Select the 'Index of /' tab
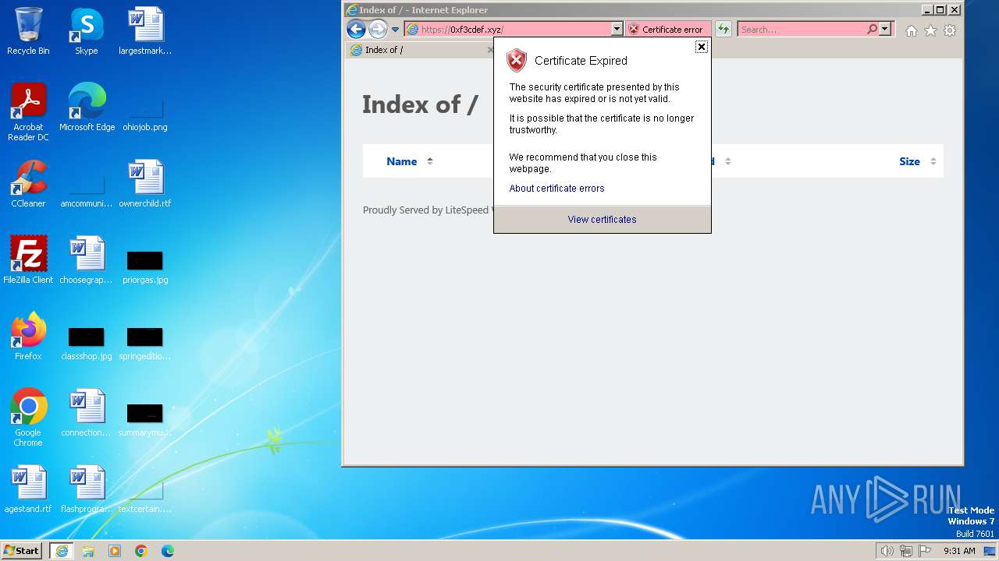999x561 pixels. point(421,50)
